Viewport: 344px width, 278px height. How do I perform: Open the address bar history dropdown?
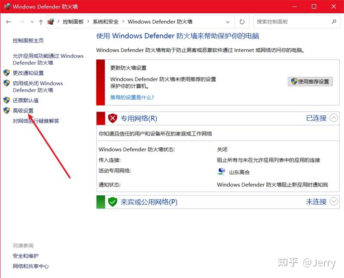click(228, 22)
